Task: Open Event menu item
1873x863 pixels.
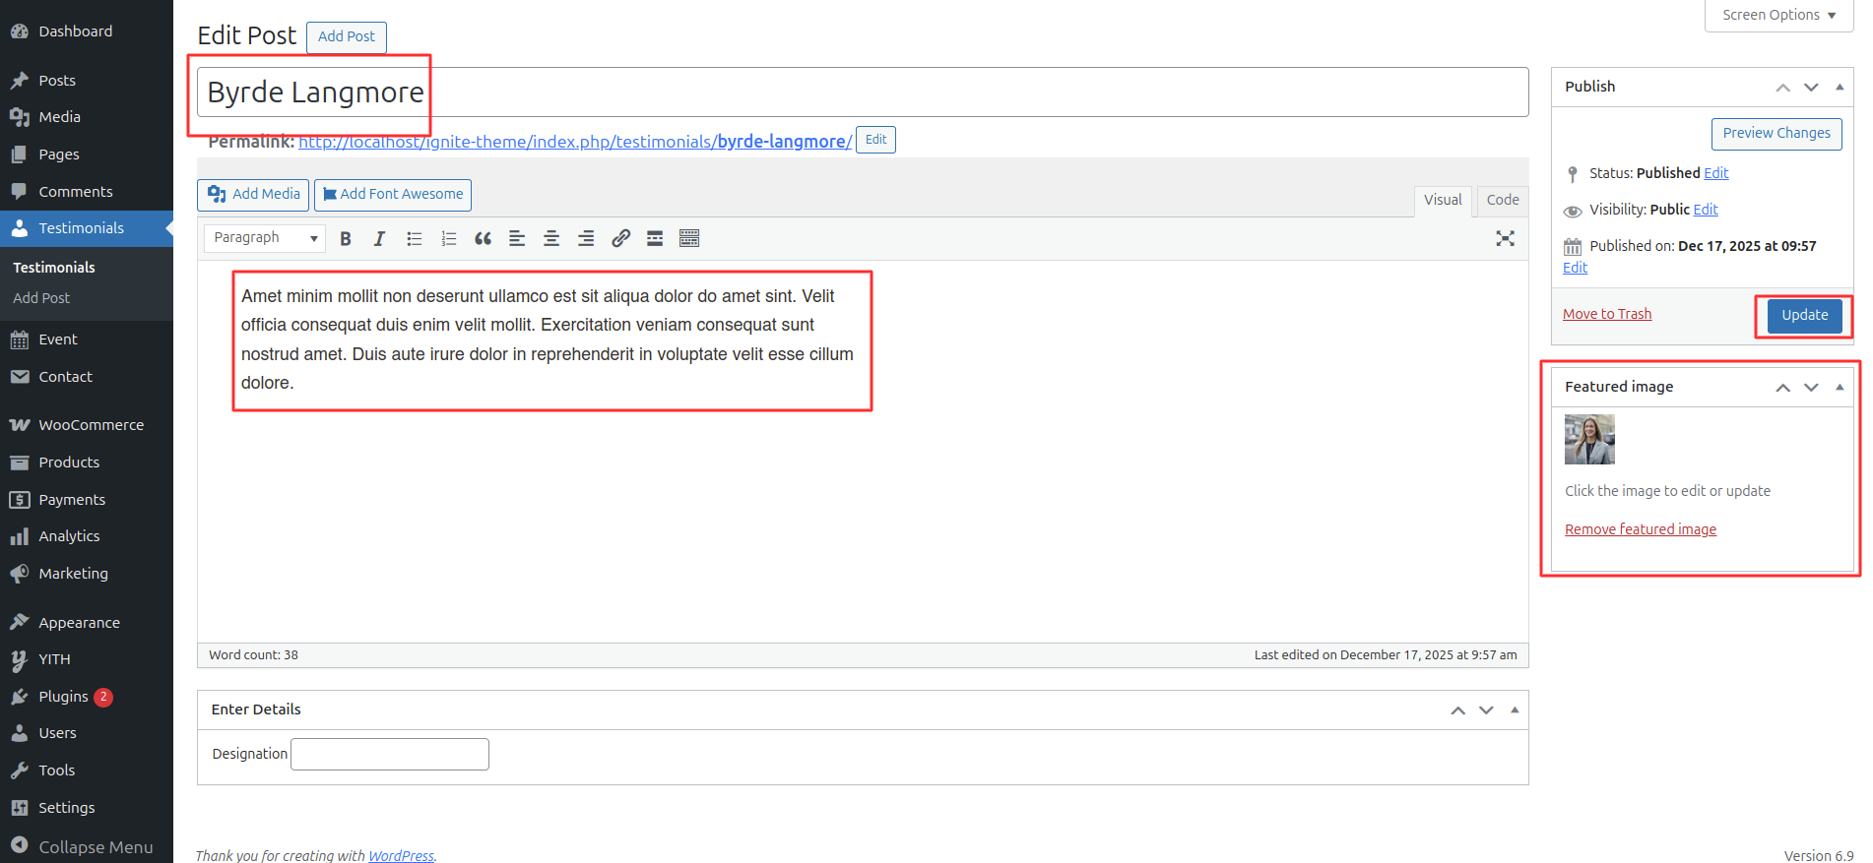Action: pos(87,339)
